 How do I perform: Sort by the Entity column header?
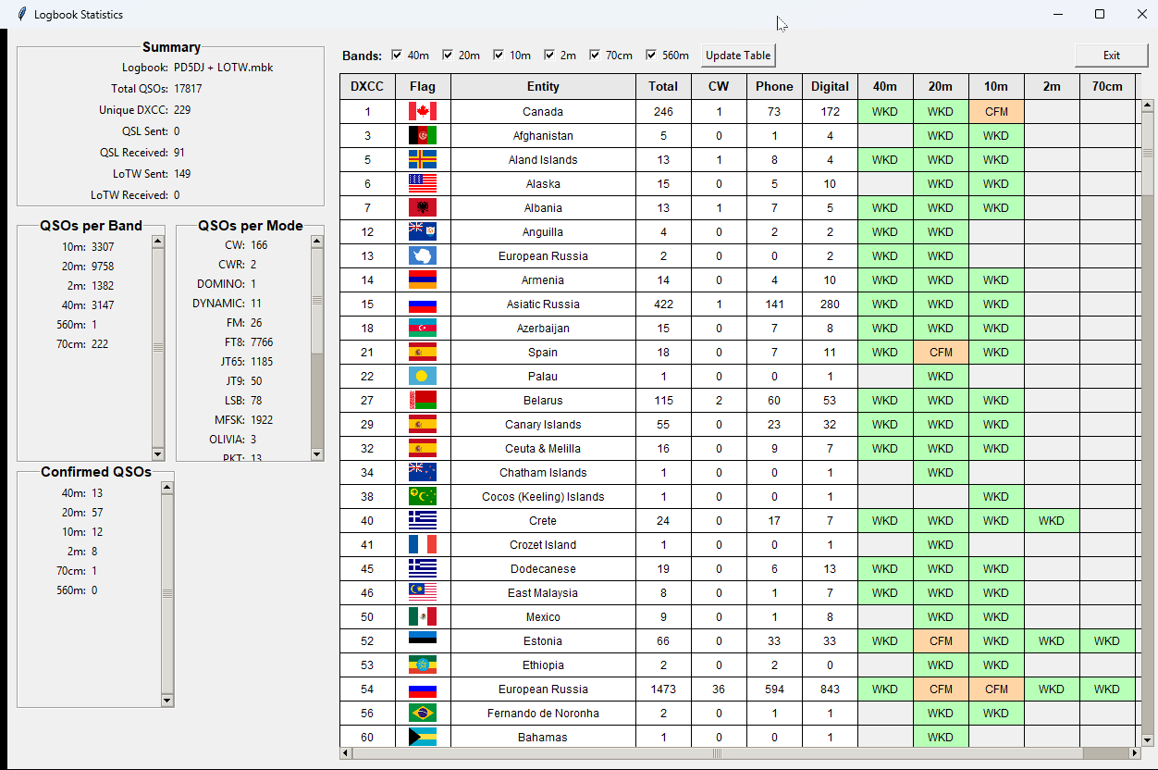[543, 87]
